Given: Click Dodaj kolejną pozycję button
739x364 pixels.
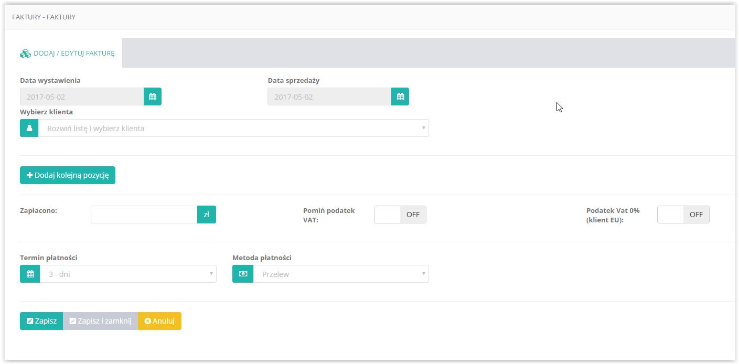Looking at the screenshot, I should (68, 175).
